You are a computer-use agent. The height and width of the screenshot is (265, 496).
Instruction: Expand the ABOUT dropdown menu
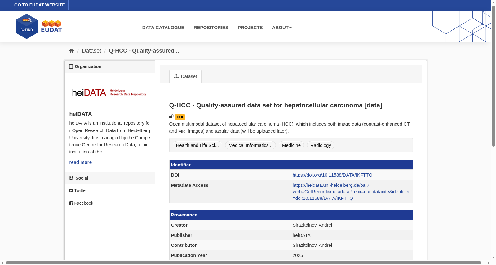point(282,28)
